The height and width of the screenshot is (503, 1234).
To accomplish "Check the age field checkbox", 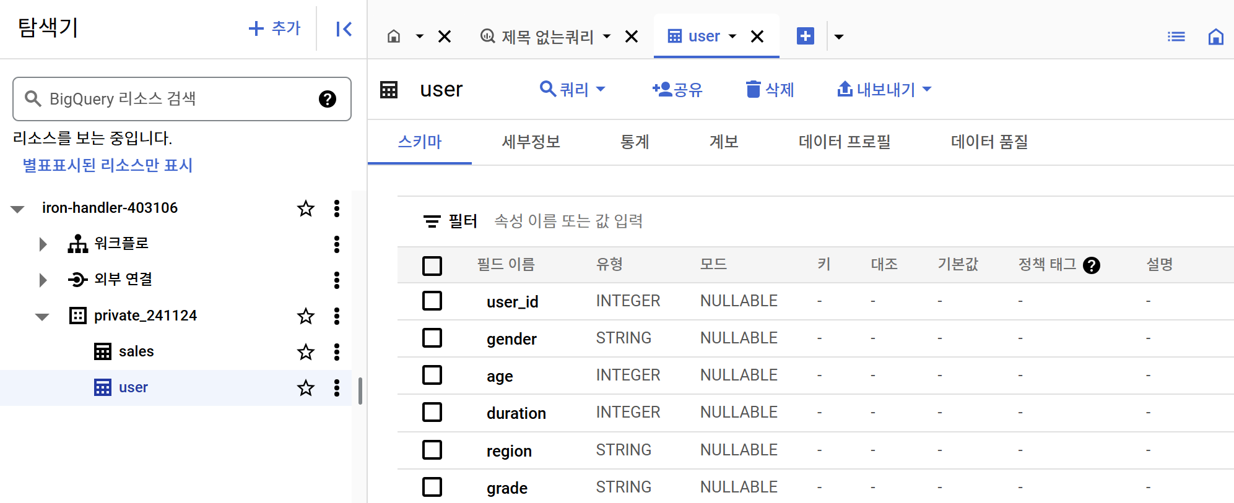I will coord(432,376).
